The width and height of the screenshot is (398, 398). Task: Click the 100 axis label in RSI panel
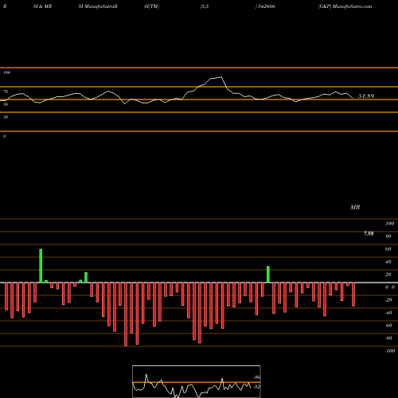click(7, 72)
